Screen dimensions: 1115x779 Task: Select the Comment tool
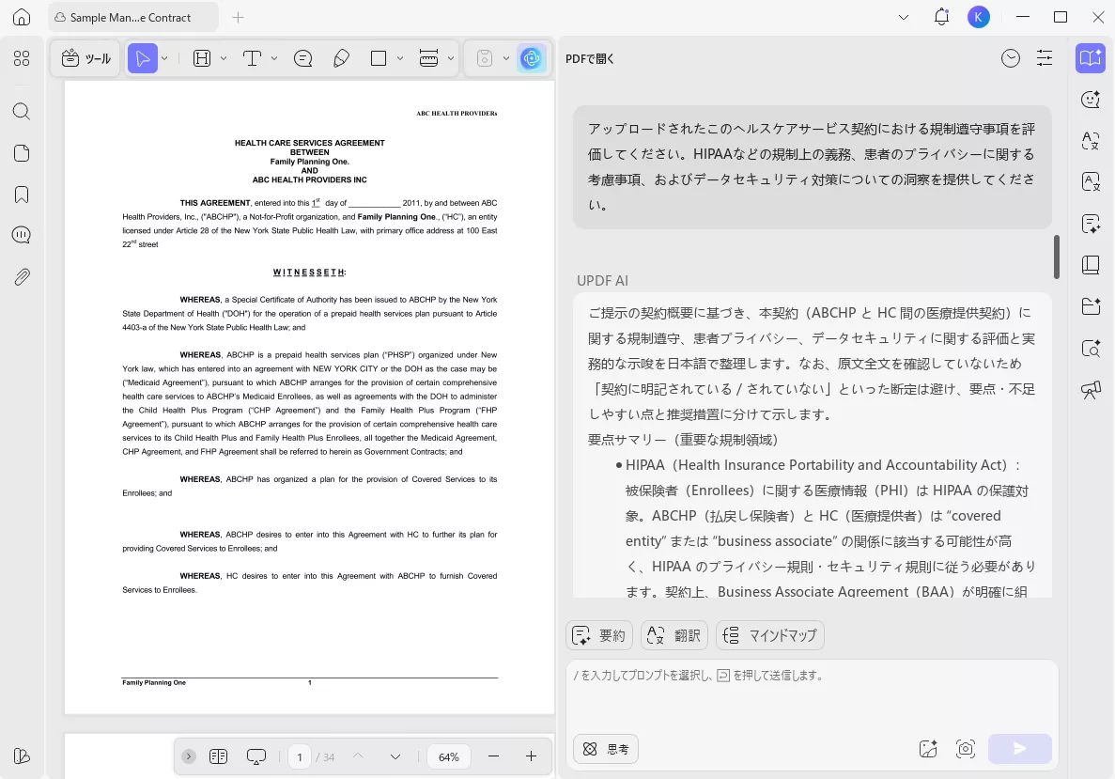click(302, 58)
